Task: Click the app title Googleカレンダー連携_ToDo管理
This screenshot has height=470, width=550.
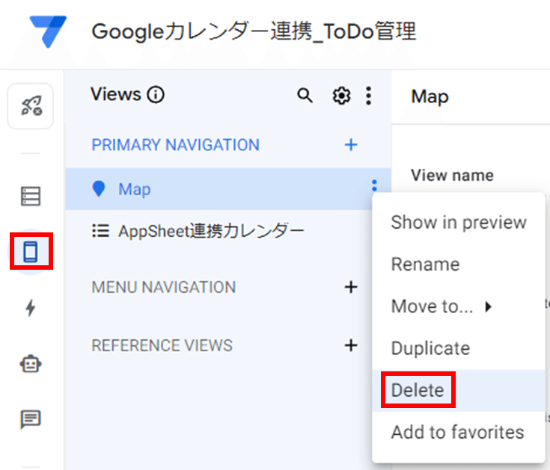Action: (x=254, y=31)
